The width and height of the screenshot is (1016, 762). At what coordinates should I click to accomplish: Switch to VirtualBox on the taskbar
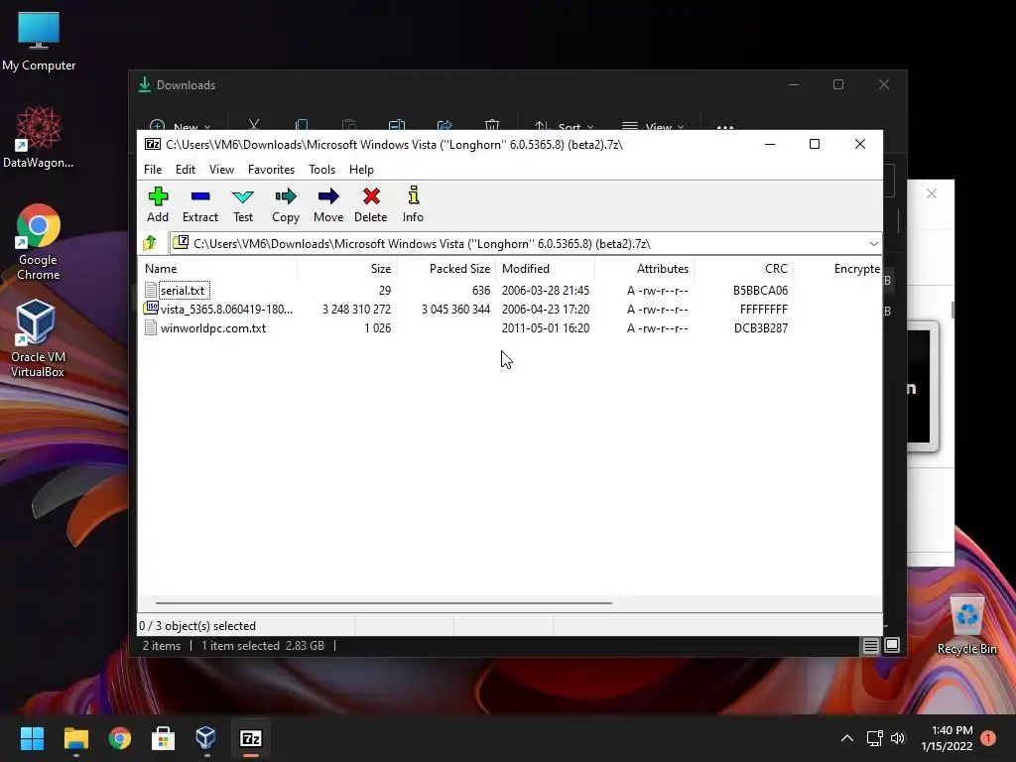[206, 738]
